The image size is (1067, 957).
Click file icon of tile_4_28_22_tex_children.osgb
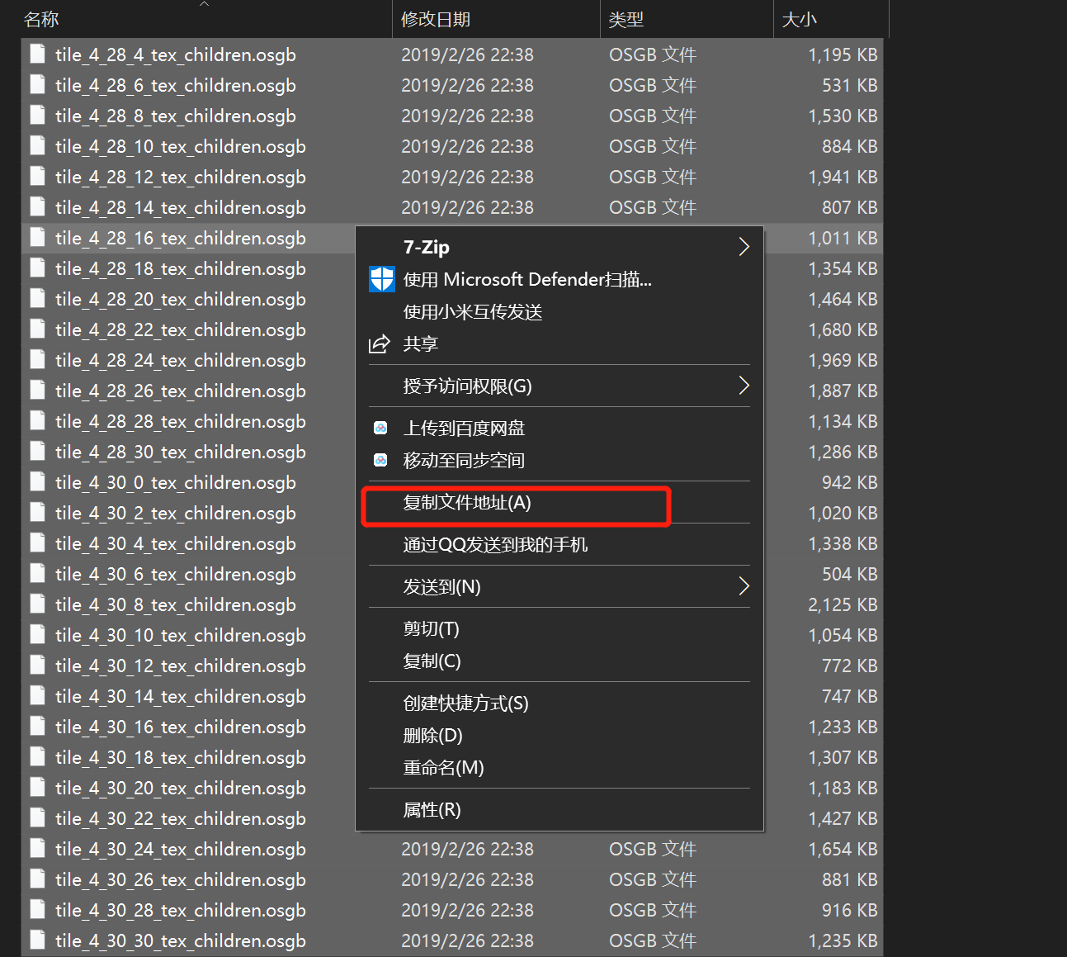coord(37,329)
